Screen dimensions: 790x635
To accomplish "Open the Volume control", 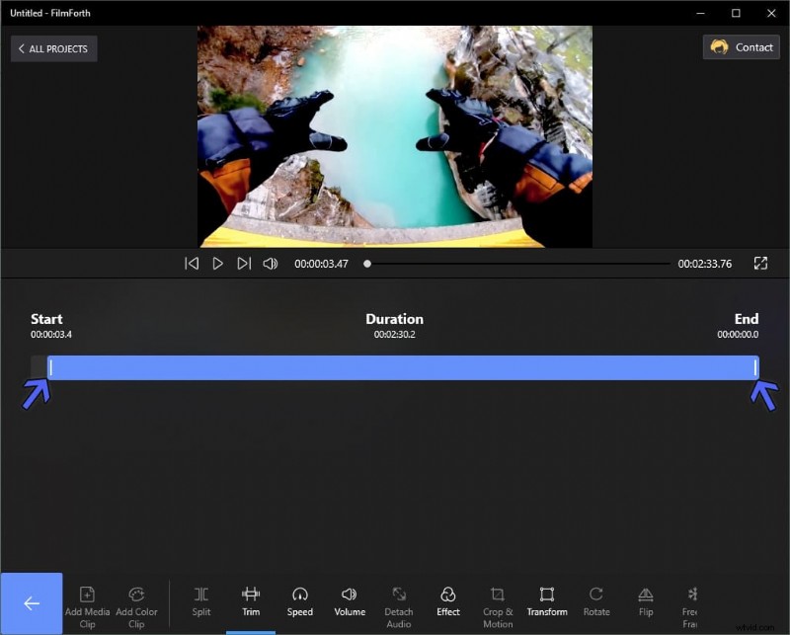I will [x=350, y=602].
